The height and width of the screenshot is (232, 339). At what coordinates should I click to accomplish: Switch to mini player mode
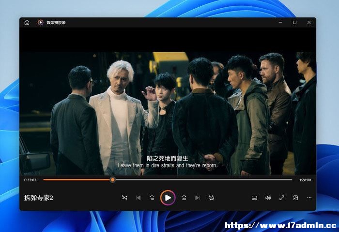[x=295, y=198]
